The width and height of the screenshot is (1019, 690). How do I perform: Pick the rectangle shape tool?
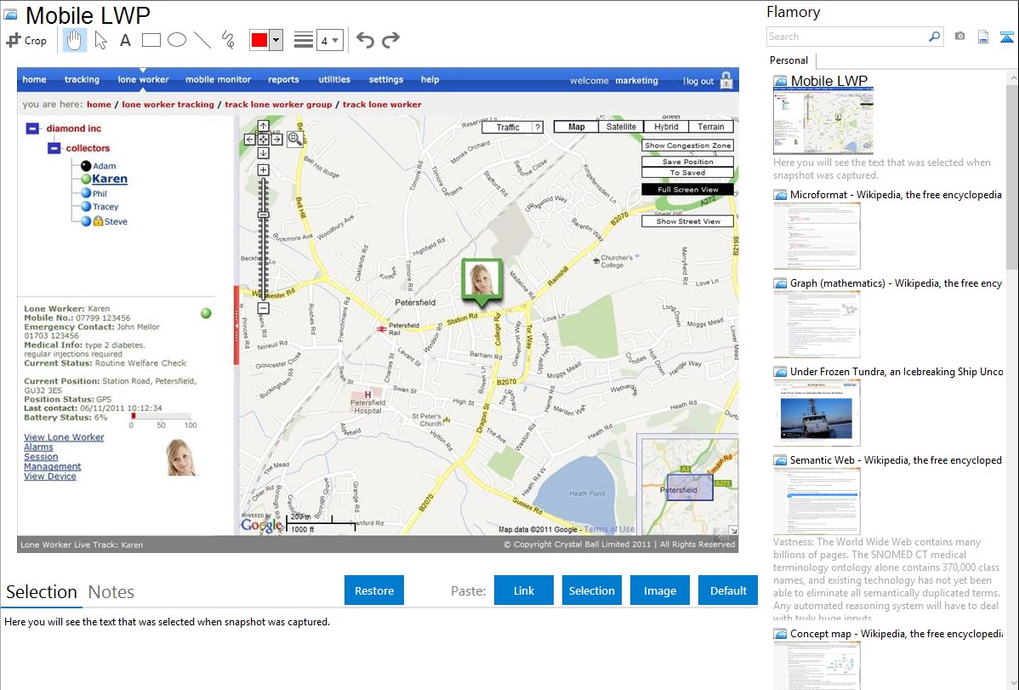(x=151, y=40)
